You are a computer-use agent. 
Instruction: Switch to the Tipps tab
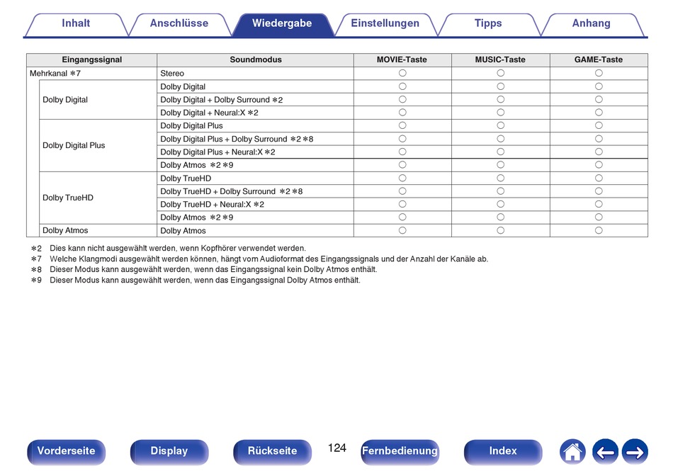(488, 23)
